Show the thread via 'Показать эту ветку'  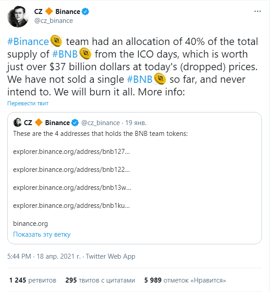coord(42,234)
